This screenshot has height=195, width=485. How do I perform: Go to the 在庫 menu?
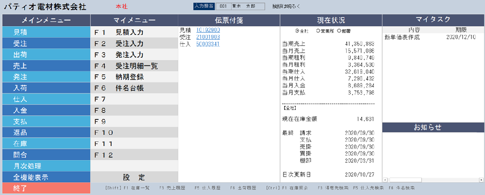click(x=46, y=144)
